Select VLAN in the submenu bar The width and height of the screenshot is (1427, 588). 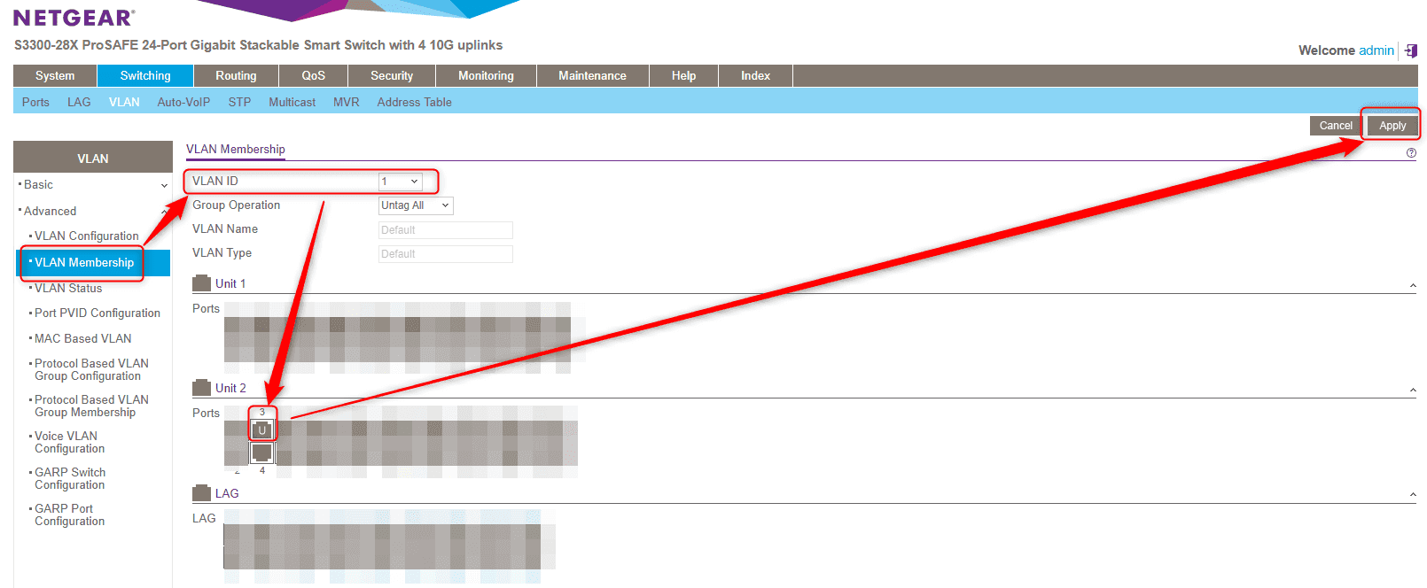coord(124,102)
